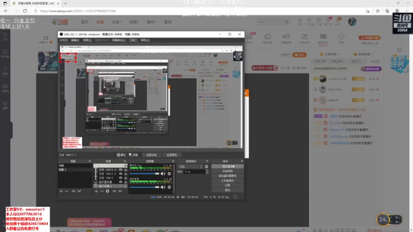
Task: Adjust 麦克风/Aux volume slider
Action: tap(145, 173)
